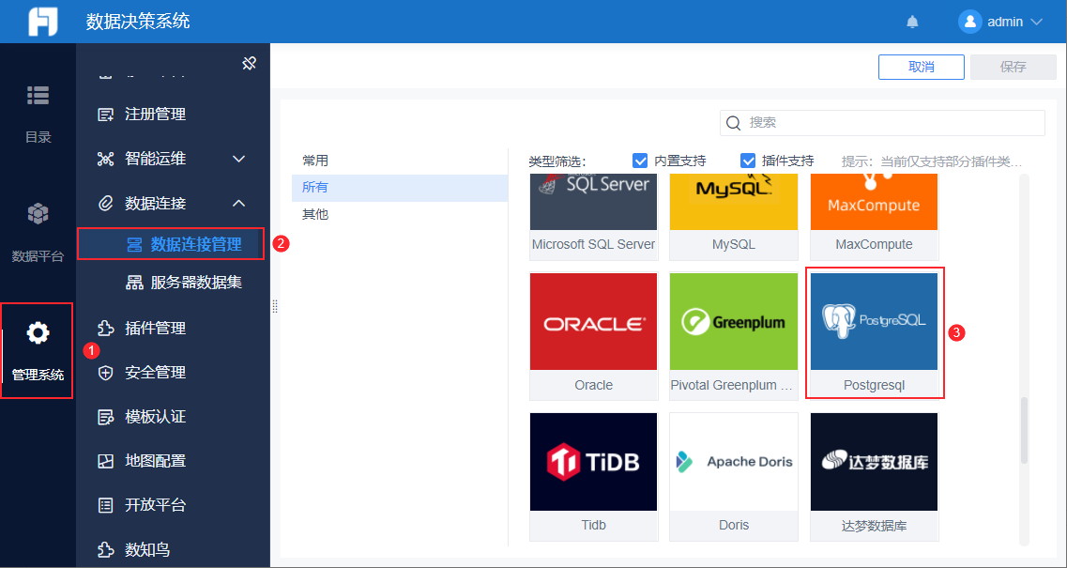1067x568 pixels.
Task: Click the 数据连接管理 server icon
Action: coord(135,244)
